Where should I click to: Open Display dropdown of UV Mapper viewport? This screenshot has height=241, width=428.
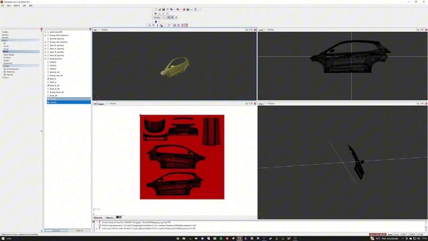click(112, 104)
